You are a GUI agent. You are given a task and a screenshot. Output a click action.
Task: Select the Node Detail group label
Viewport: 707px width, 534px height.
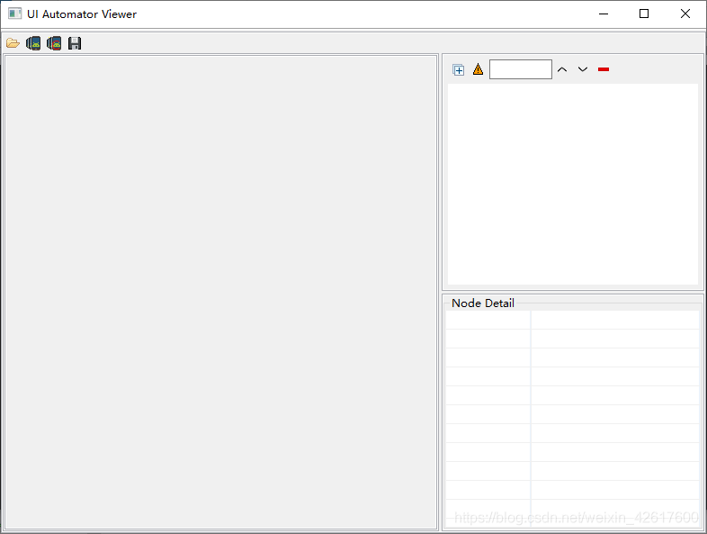[x=483, y=303]
